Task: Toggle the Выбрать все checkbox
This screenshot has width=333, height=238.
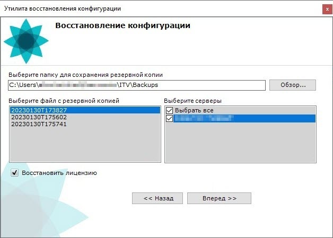Action: (170, 110)
